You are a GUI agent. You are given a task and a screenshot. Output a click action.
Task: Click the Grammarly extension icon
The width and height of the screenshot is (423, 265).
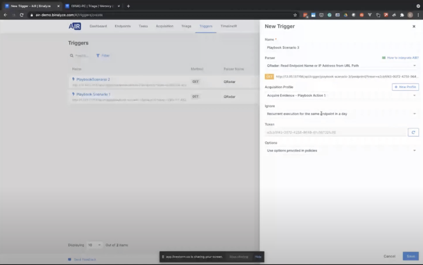coord(329,15)
